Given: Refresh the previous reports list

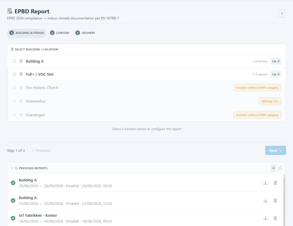Looking at the screenshot, I should coord(280,168).
